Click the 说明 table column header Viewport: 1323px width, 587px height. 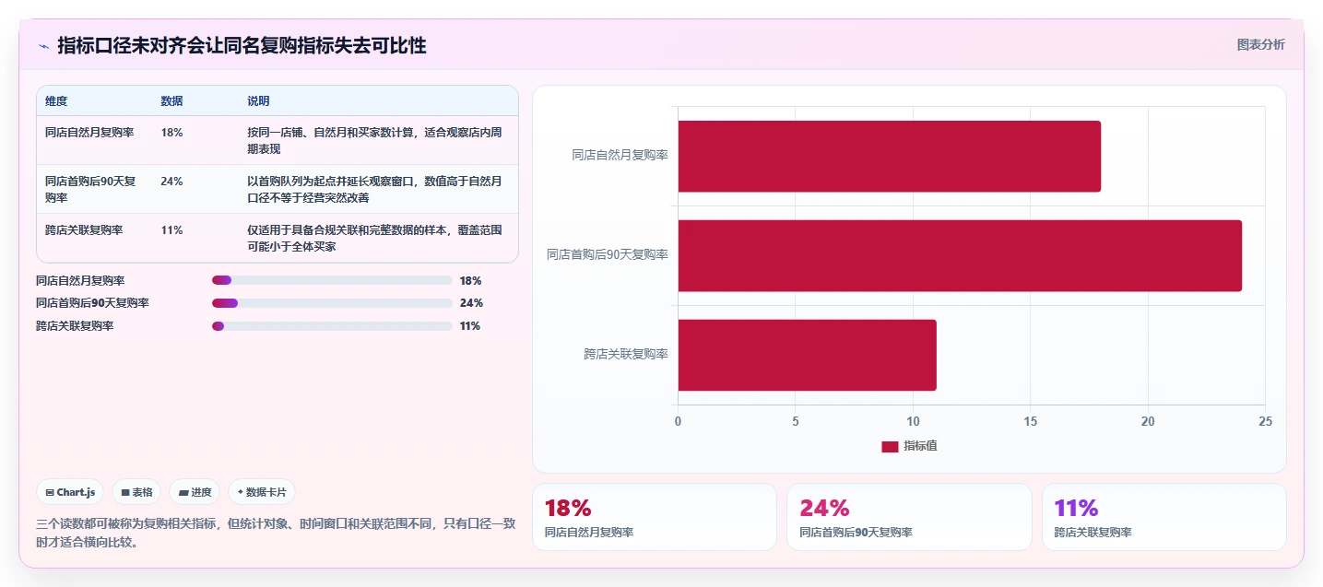(258, 100)
